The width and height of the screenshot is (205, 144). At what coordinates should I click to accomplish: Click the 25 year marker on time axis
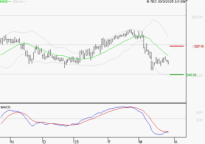(77, 142)
